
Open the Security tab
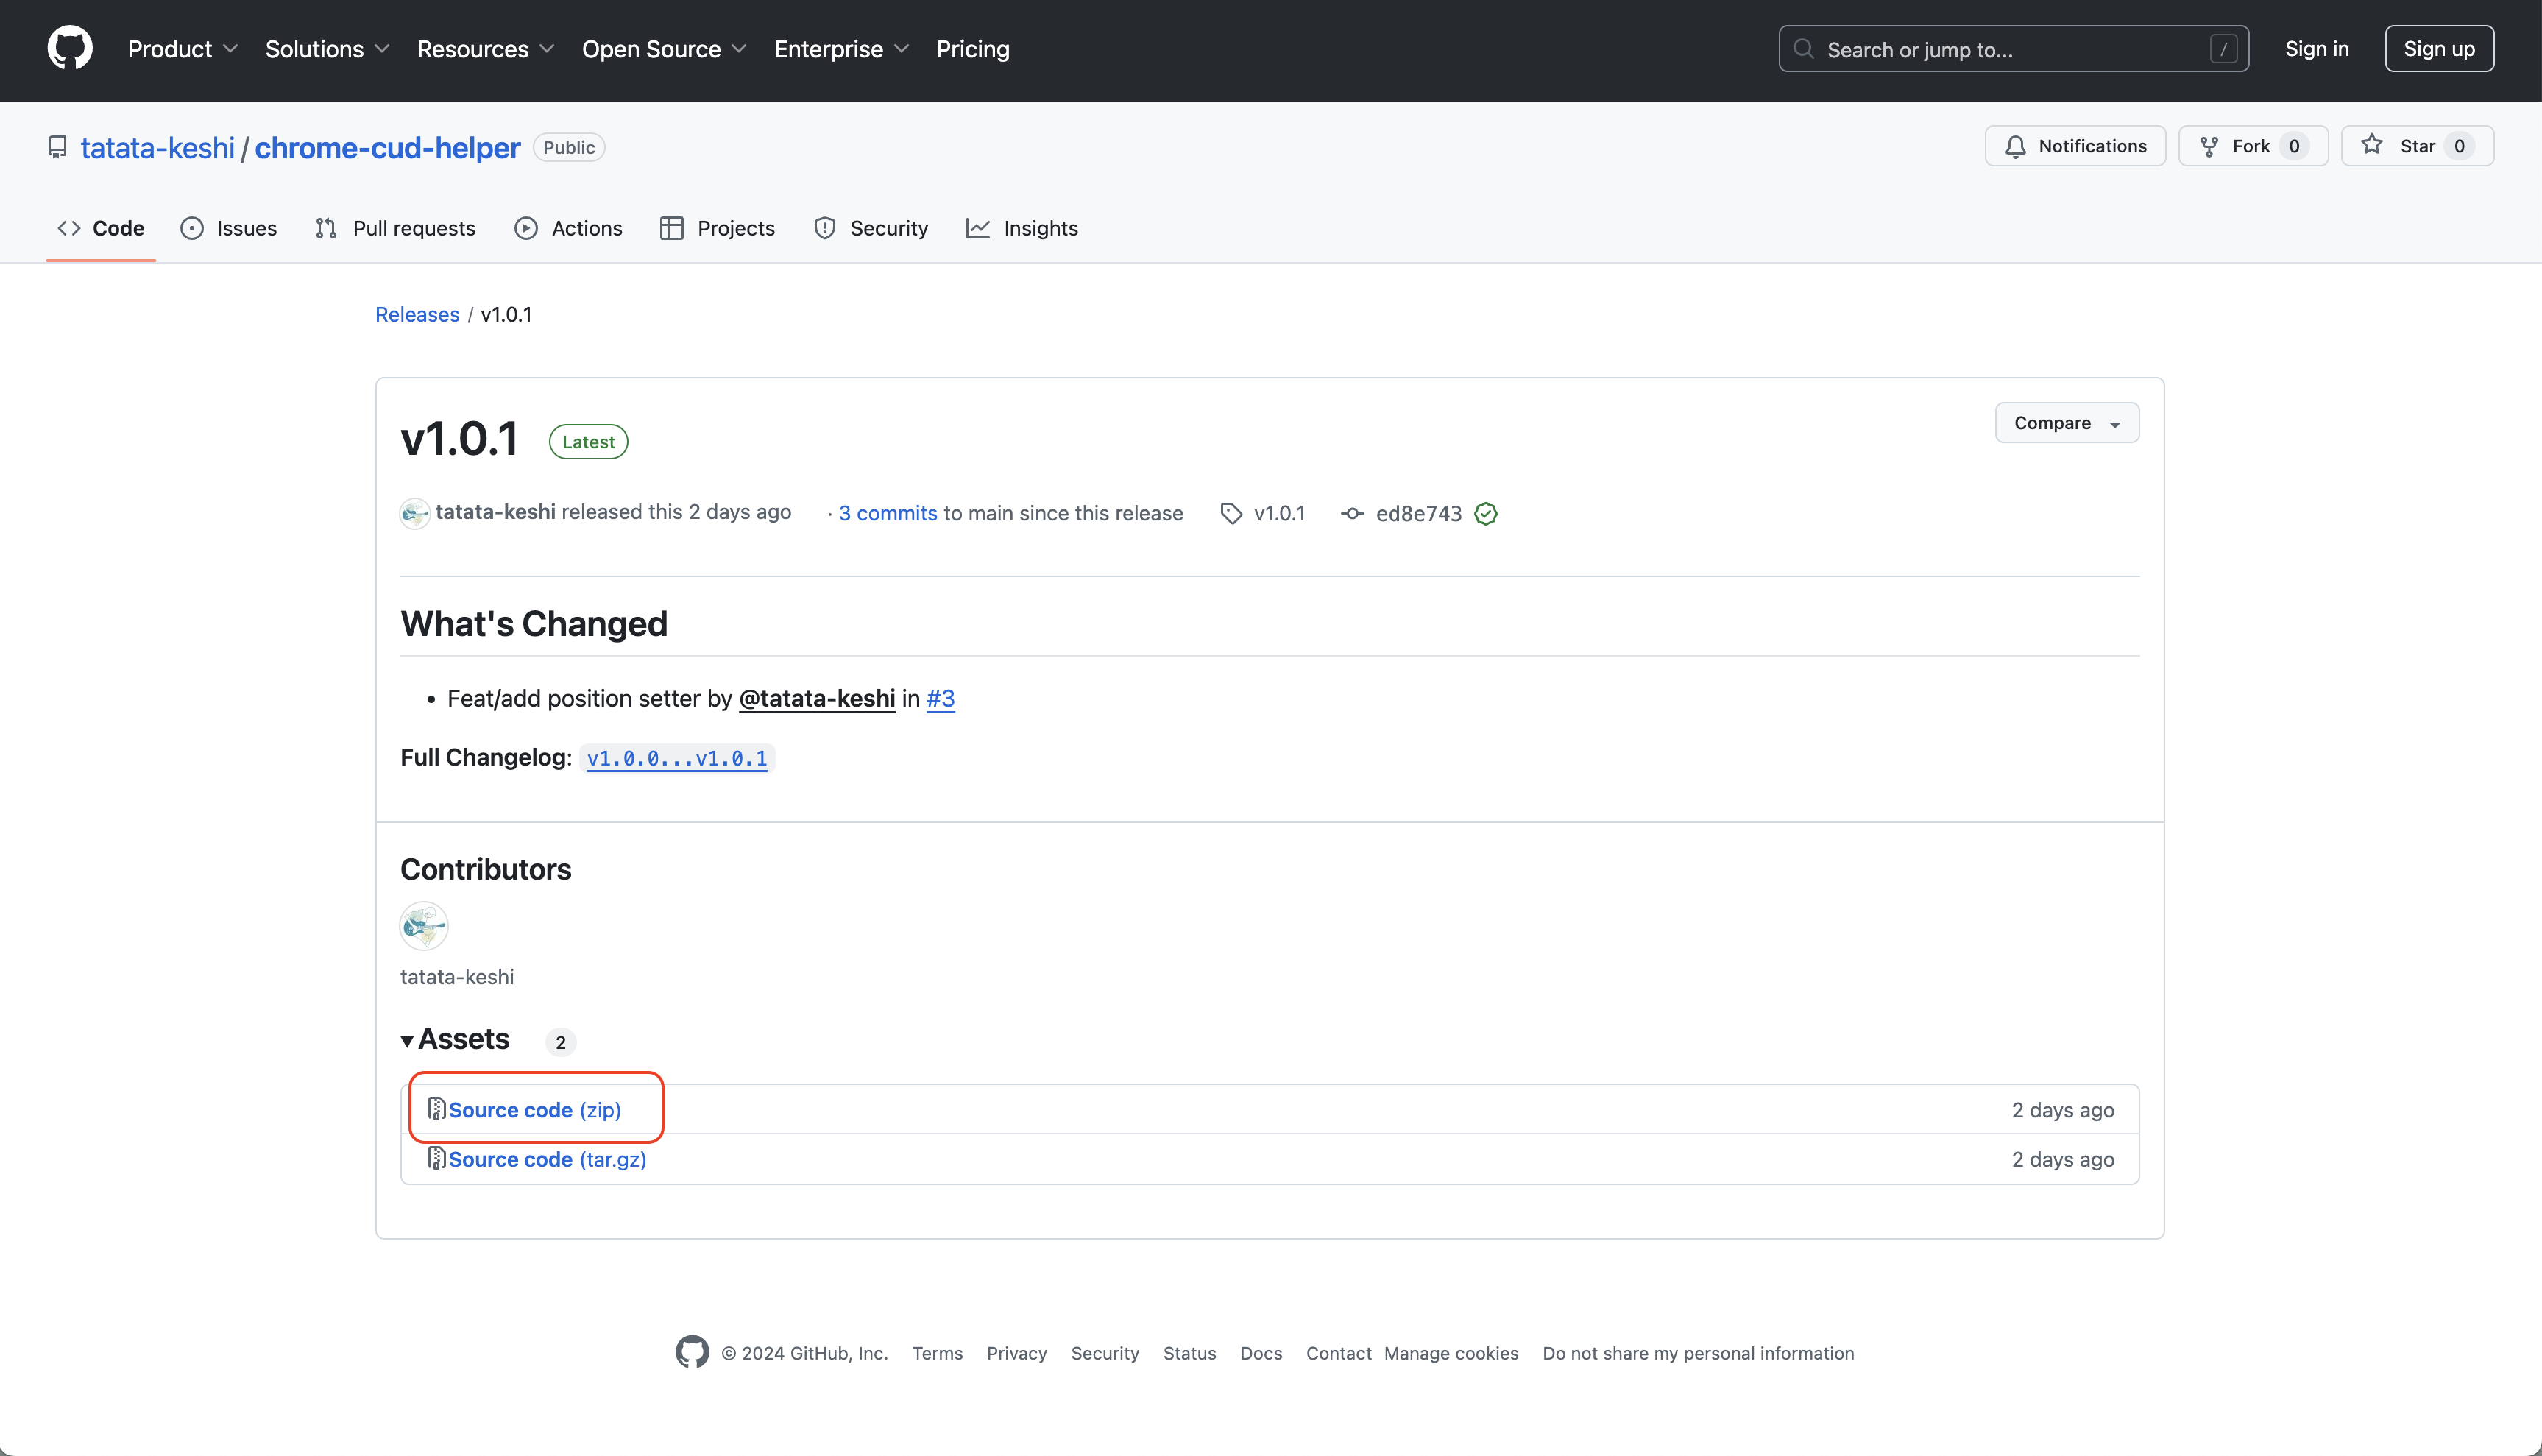click(x=871, y=228)
